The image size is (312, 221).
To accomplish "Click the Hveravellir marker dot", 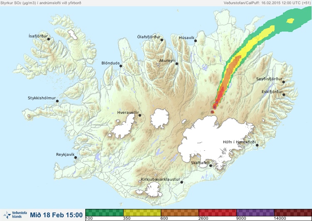I will pos(140,115).
